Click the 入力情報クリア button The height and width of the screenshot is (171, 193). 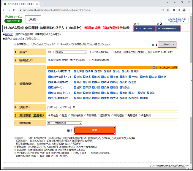pyautogui.click(x=167, y=45)
